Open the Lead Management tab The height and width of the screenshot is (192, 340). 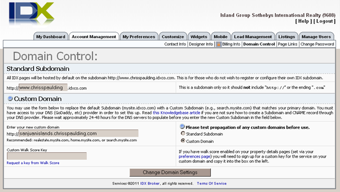tap(253, 36)
